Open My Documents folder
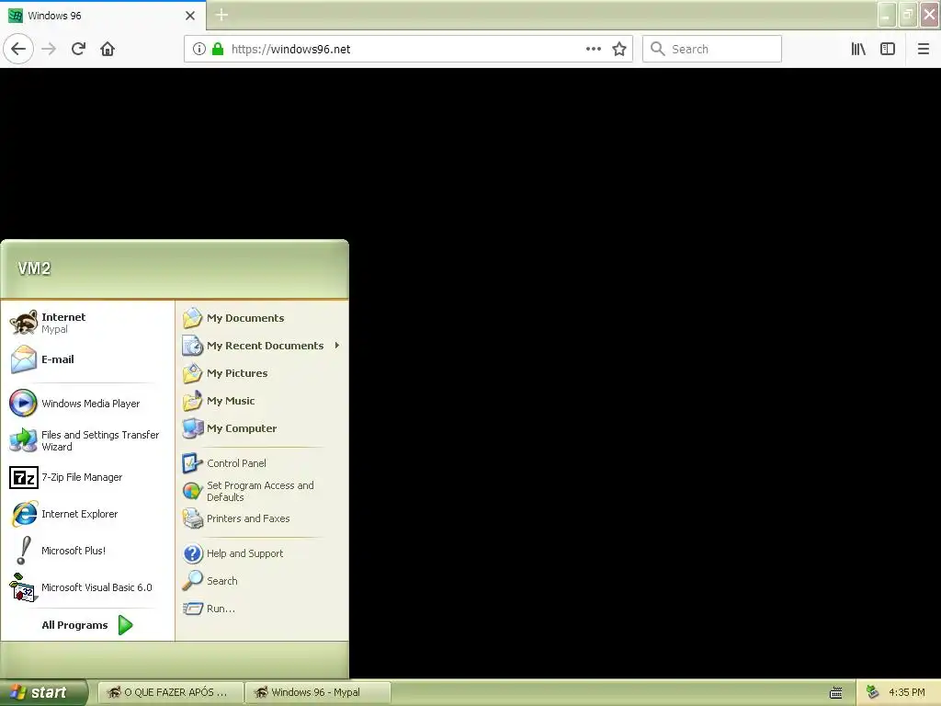941x706 pixels. pyautogui.click(x=262, y=318)
